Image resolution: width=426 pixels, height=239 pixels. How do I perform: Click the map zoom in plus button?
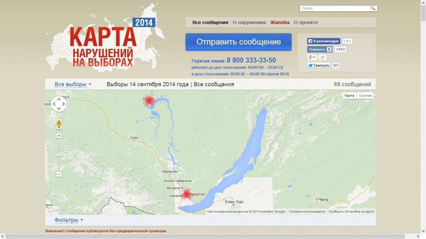tap(59, 136)
